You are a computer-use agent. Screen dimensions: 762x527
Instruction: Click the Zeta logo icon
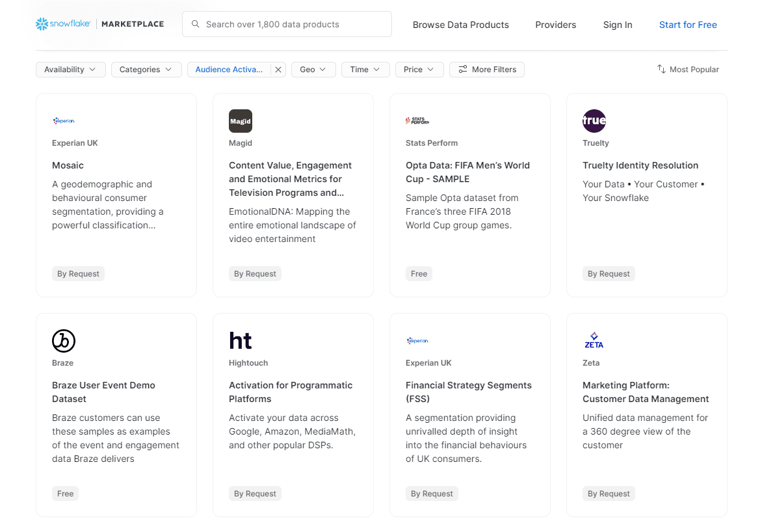click(594, 340)
